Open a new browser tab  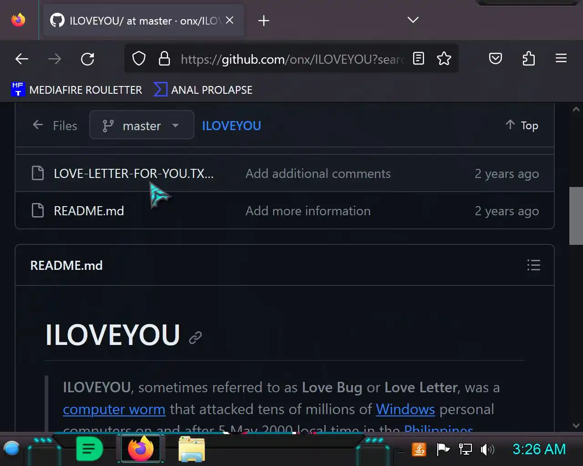[264, 20]
